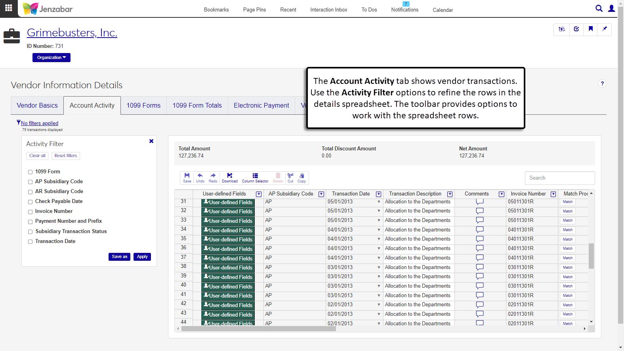Click the magnifier search icon in header
Viewport: 624px width, 351px height.
point(599,8)
